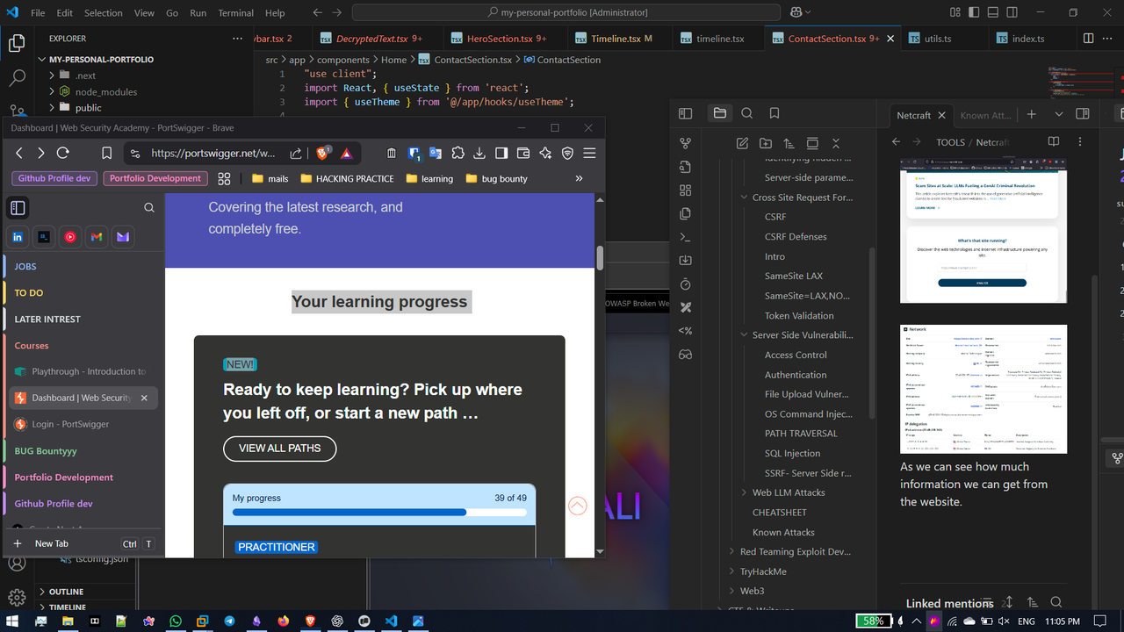
Task: Open Portfolio Development bookmark pill
Action: pos(155,178)
